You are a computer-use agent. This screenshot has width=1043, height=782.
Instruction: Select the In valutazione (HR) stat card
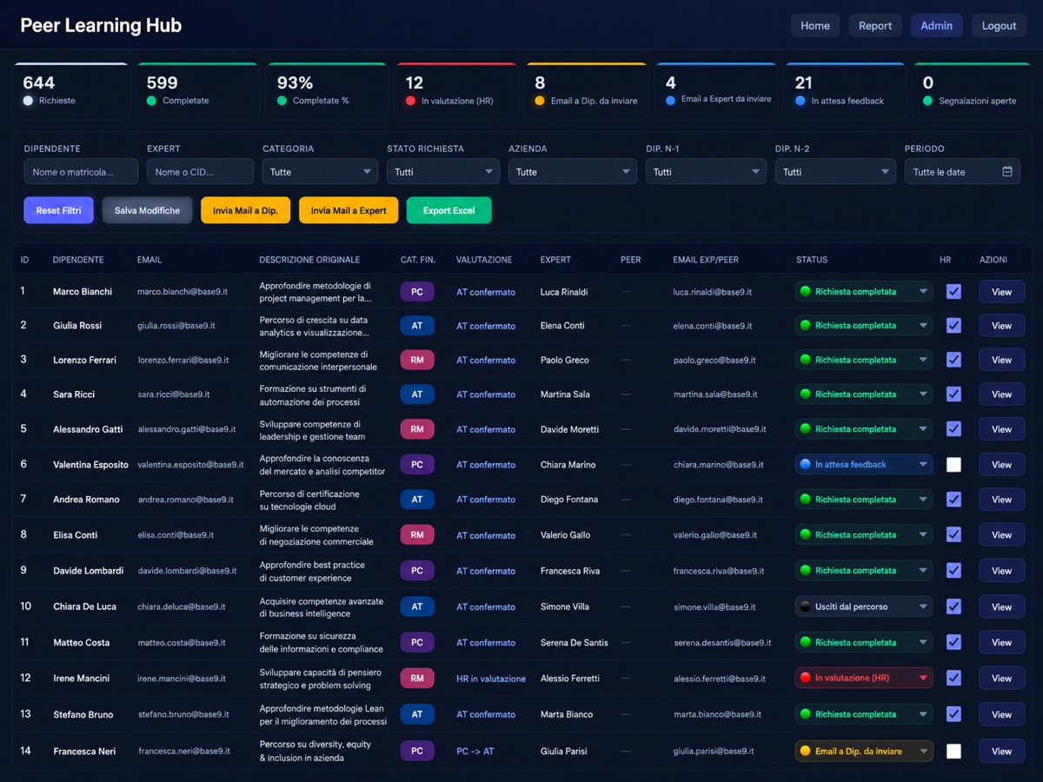click(x=456, y=91)
